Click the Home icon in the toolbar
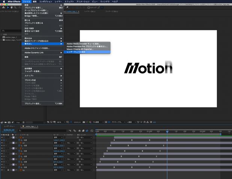This screenshot has height=179, width=232. (x=3, y=7)
